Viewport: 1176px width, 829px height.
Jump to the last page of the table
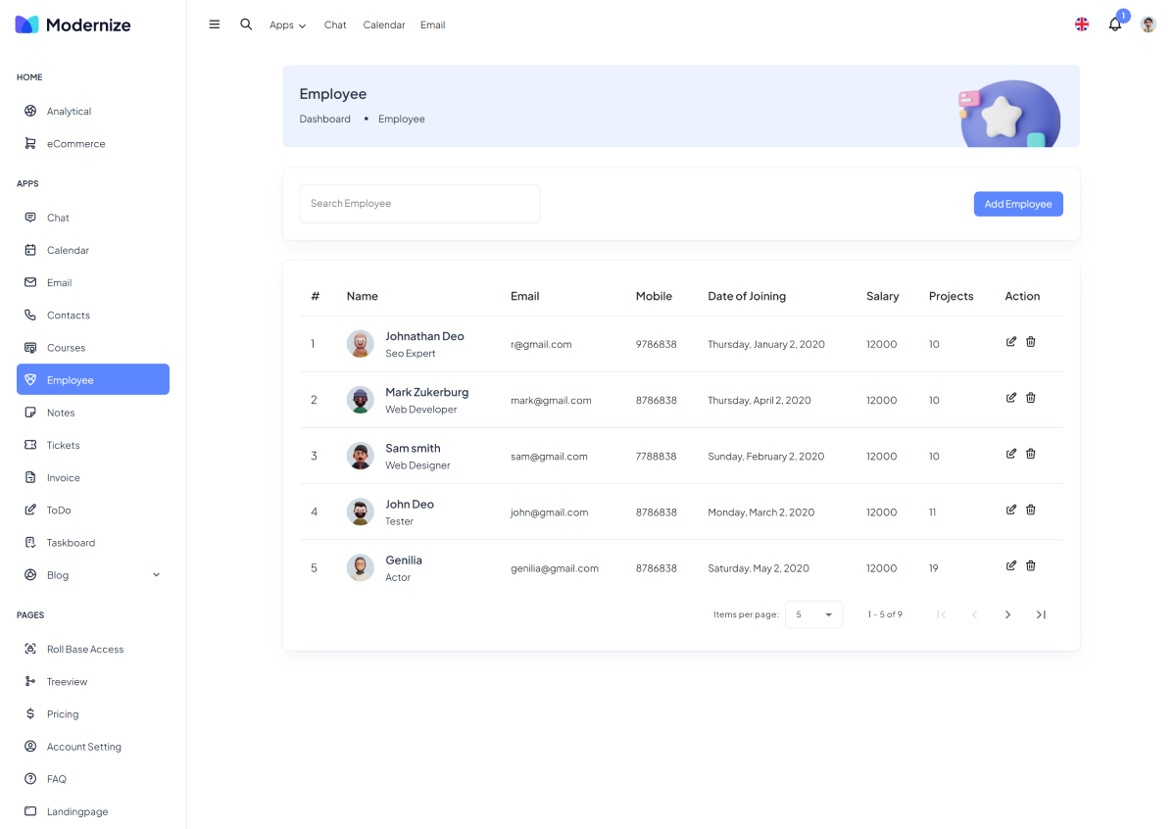[1041, 614]
